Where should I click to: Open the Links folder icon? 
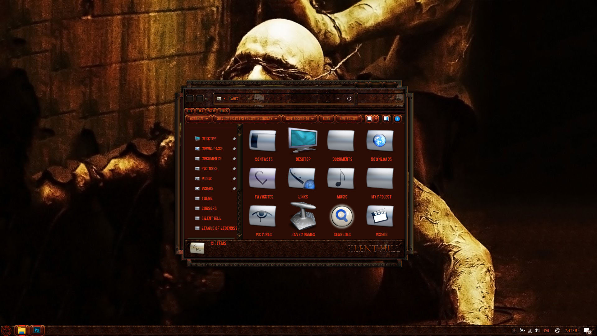pos(302,179)
